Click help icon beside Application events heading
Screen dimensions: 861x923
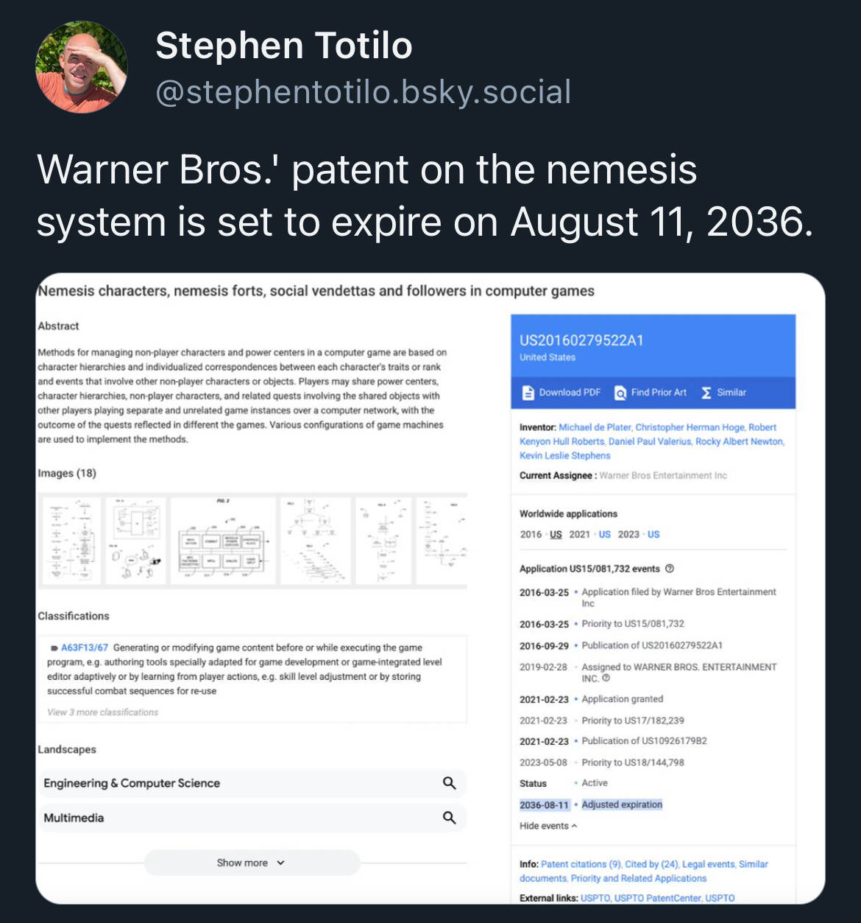pyautogui.click(x=670, y=569)
